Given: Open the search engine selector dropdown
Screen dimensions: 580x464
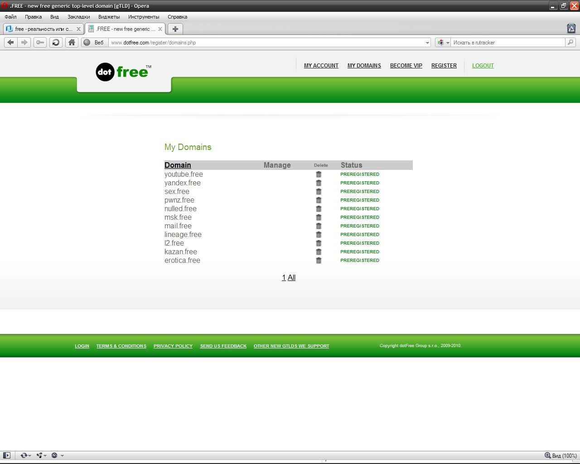Looking at the screenshot, I should coord(443,43).
